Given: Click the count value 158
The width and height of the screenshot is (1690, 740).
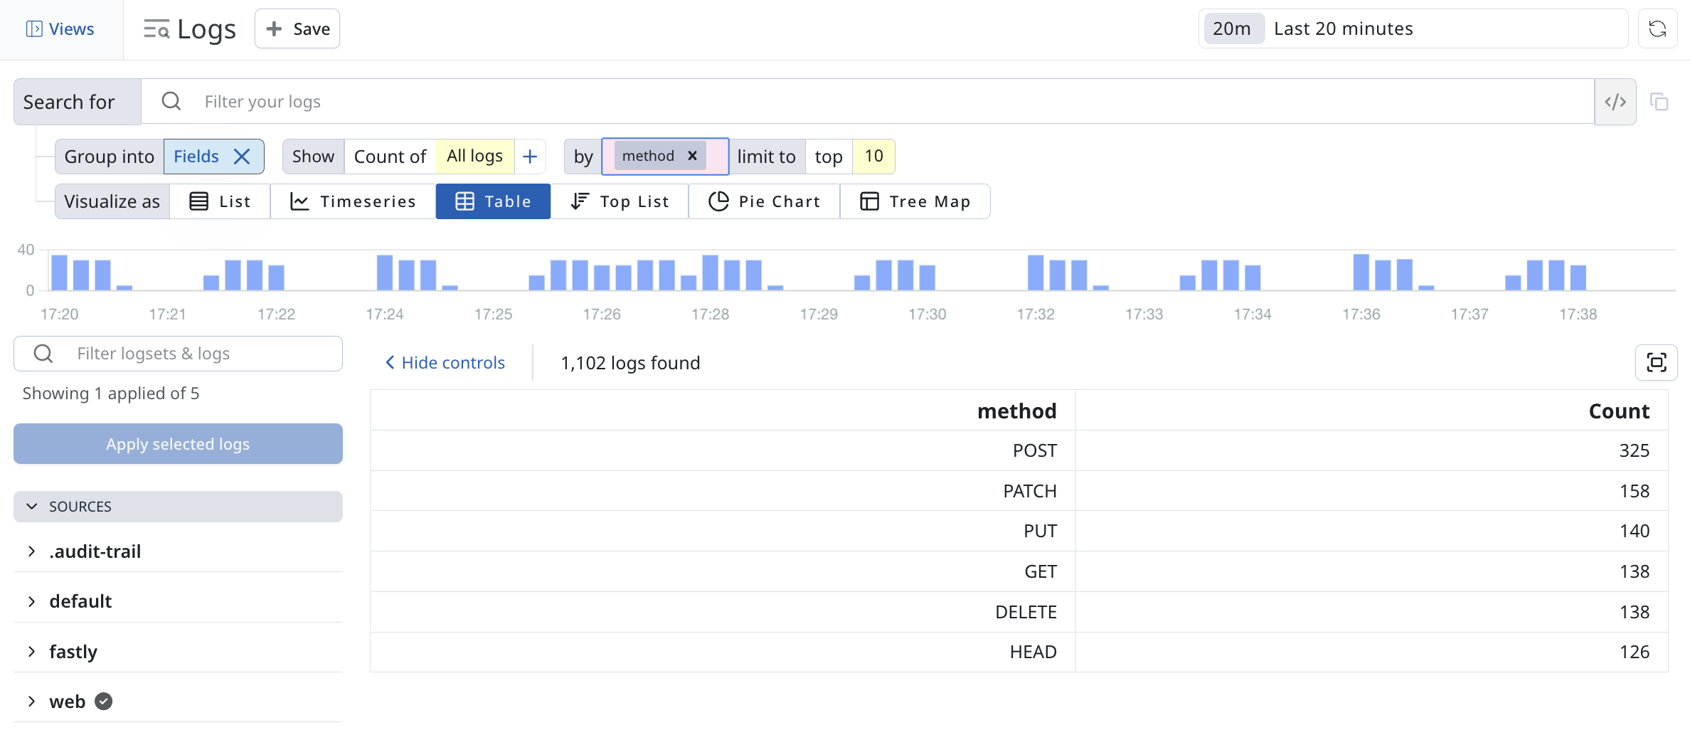Looking at the screenshot, I should click(x=1634, y=491).
